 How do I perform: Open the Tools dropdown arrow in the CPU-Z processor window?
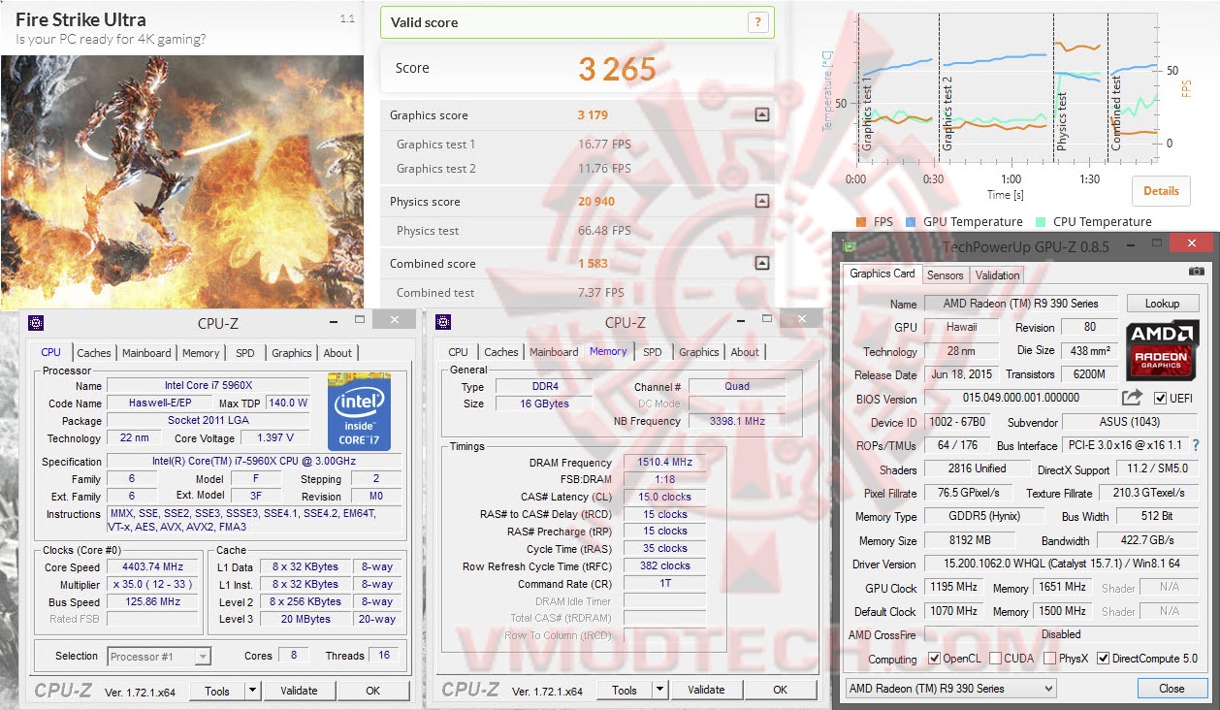pyautogui.click(x=252, y=691)
